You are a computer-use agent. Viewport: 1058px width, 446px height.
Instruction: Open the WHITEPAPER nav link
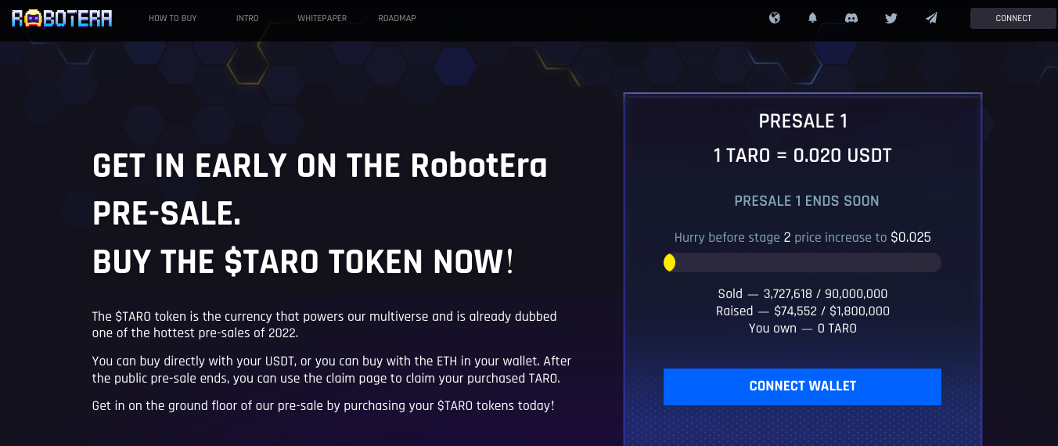pyautogui.click(x=322, y=18)
